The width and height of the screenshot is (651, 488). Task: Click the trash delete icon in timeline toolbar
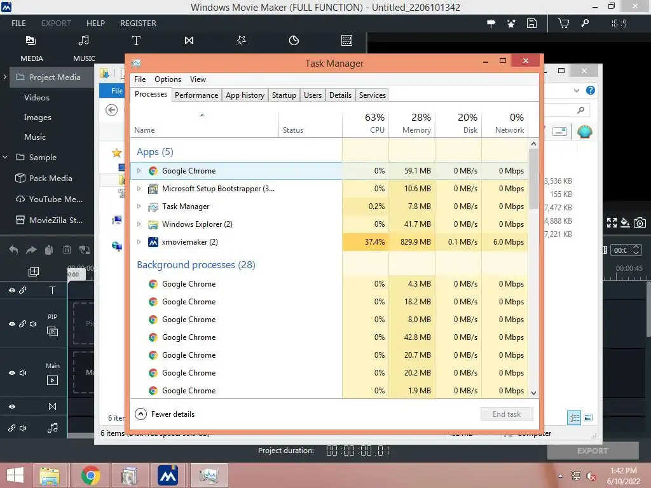point(67,250)
